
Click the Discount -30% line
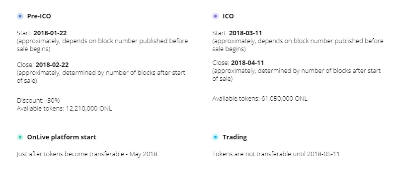(38, 100)
